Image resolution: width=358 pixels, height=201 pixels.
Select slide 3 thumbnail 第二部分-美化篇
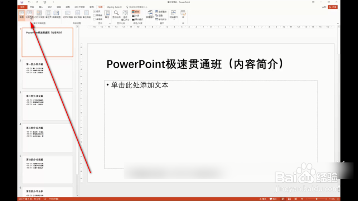[x=48, y=106]
